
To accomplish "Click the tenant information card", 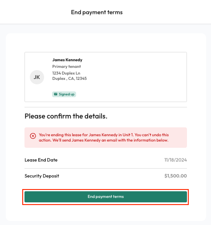I will [x=105, y=77].
